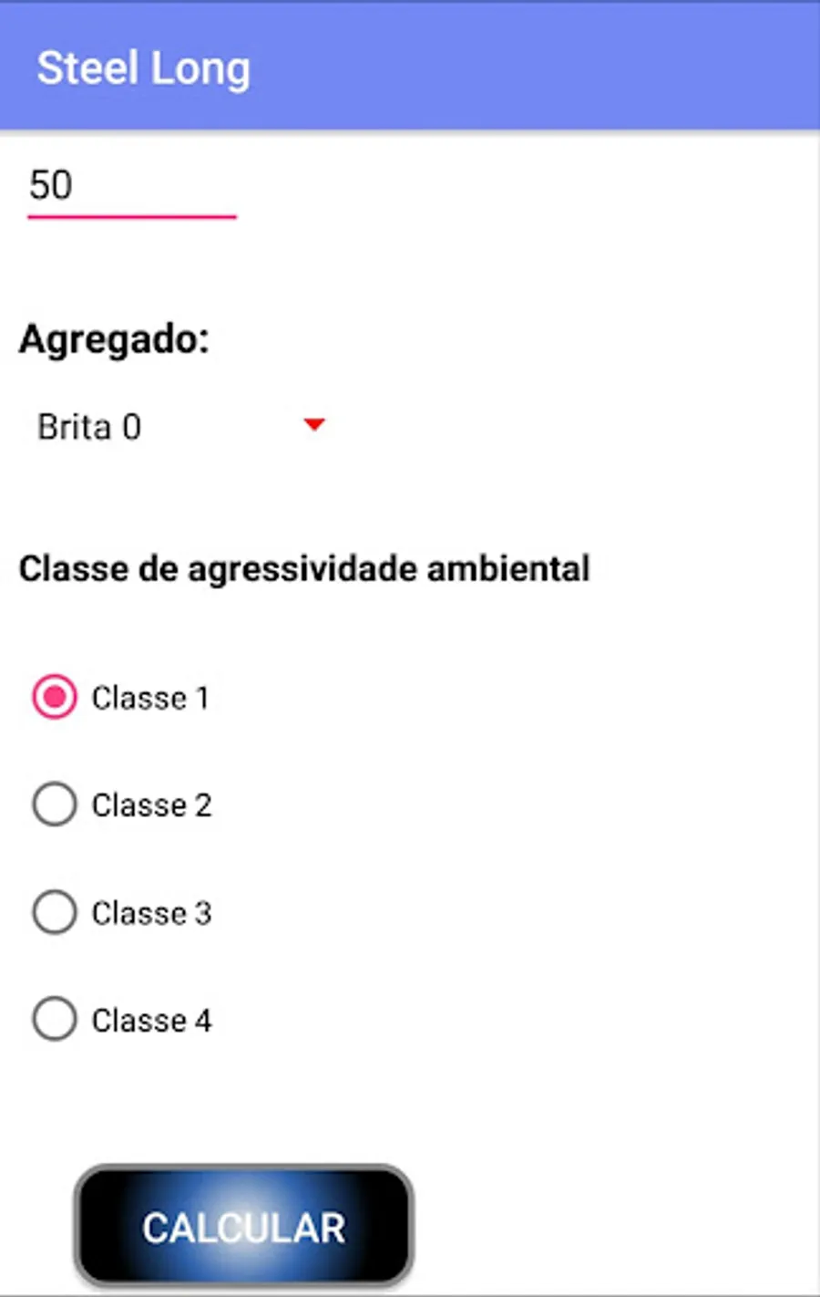The width and height of the screenshot is (820, 1297).
Task: Click the pink dot inside the selected radio
Action: (55, 698)
